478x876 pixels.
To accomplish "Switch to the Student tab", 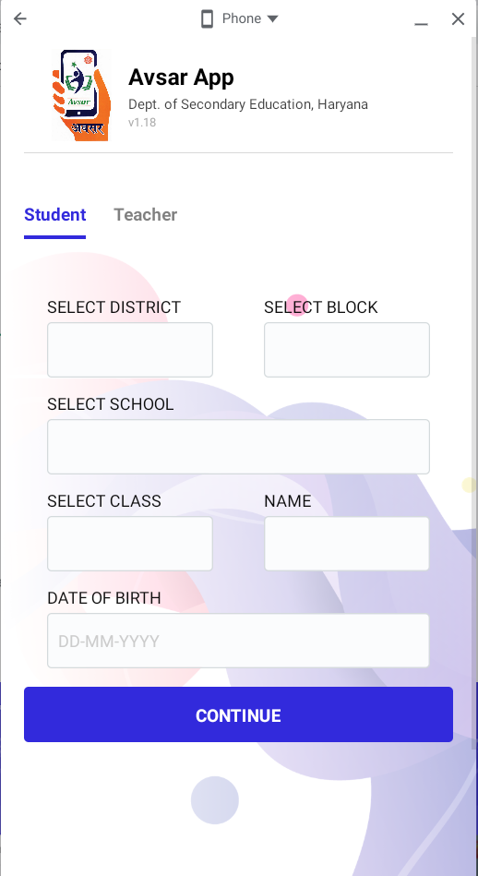I will 54,214.
